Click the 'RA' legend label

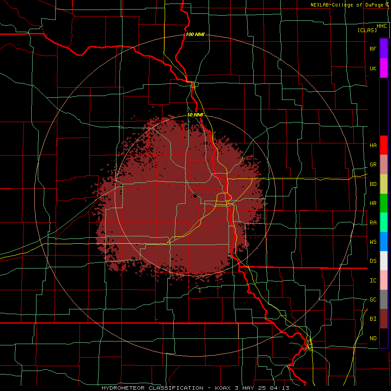(373, 222)
